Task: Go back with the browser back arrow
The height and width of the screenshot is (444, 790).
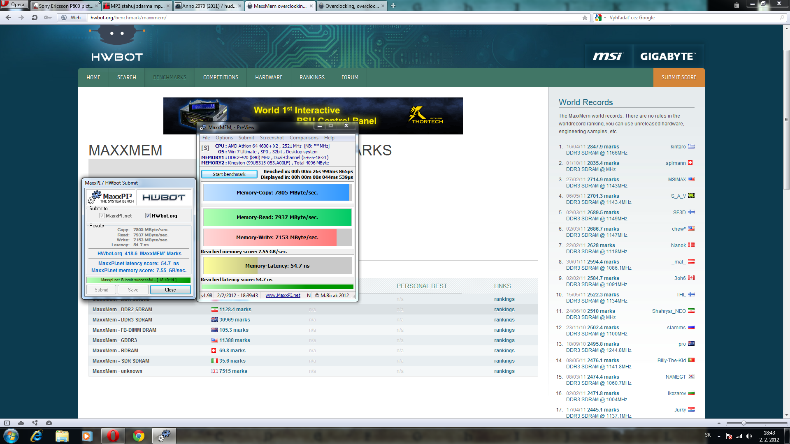Action: [9, 18]
